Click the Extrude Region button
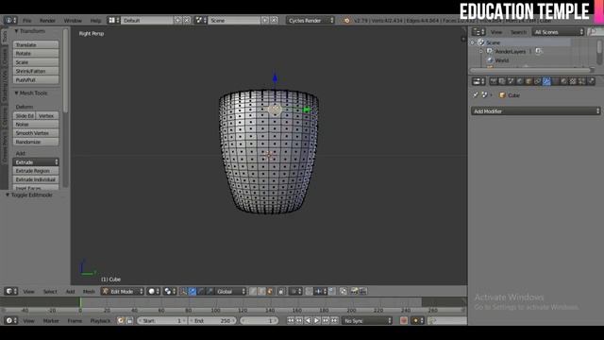Viewport: 604px width, 340px height. 36,171
